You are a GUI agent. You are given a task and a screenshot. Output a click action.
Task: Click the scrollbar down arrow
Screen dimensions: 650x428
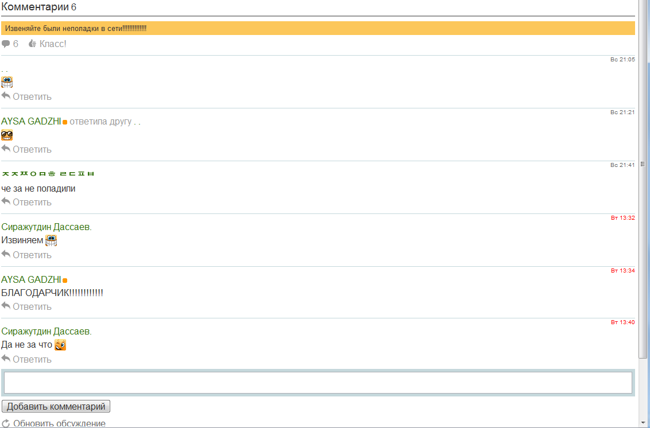click(643, 424)
